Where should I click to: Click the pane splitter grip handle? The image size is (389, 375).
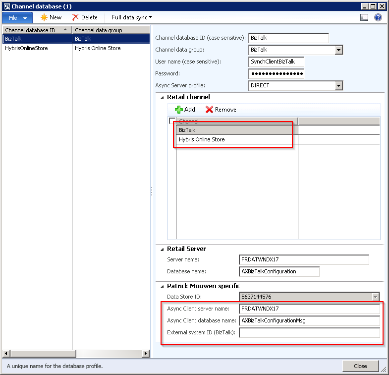point(152,191)
